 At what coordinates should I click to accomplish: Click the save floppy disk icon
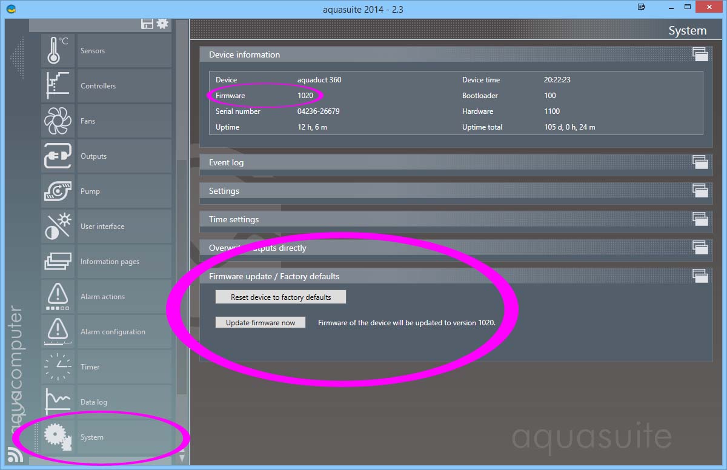pyautogui.click(x=147, y=24)
